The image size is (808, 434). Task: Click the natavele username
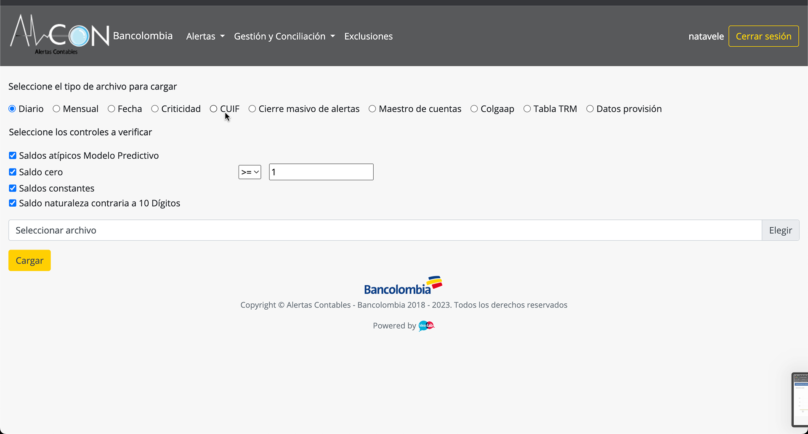(x=706, y=37)
